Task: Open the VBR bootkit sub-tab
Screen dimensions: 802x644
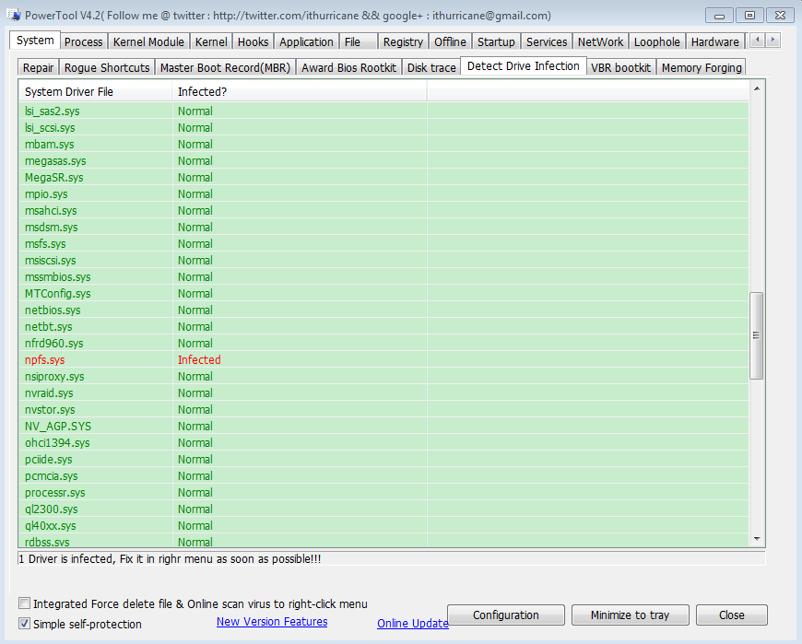Action: tap(621, 67)
